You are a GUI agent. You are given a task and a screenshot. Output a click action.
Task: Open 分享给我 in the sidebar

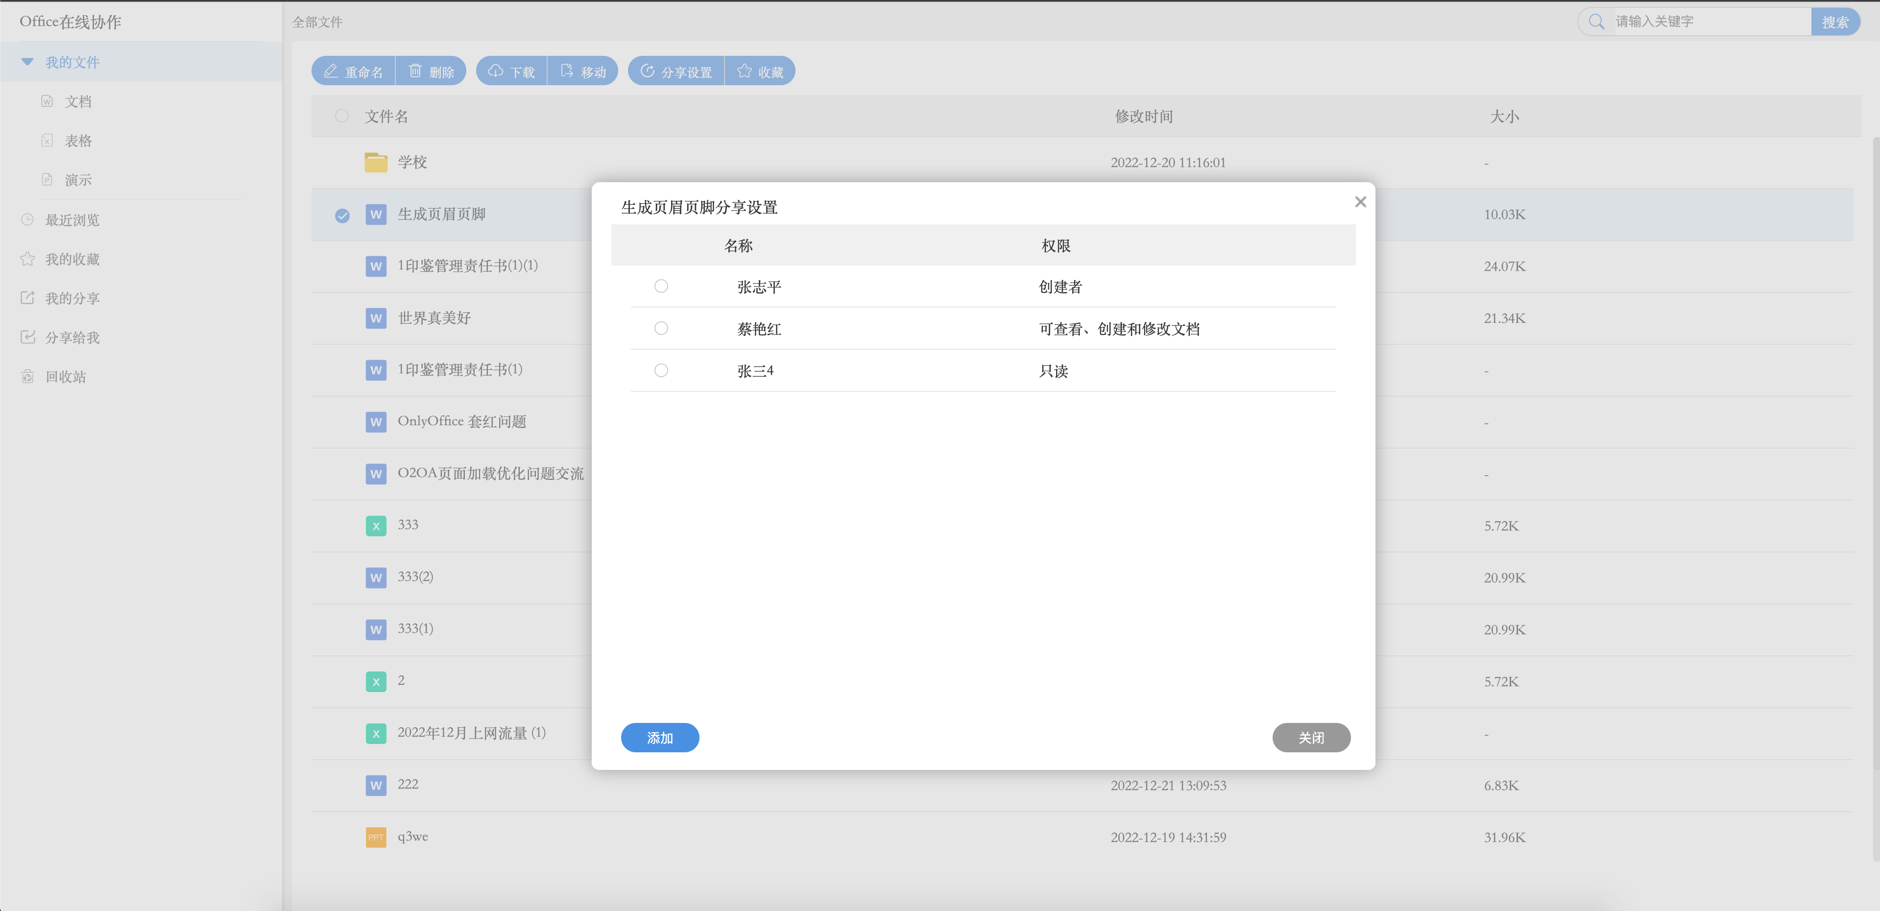pyautogui.click(x=72, y=337)
